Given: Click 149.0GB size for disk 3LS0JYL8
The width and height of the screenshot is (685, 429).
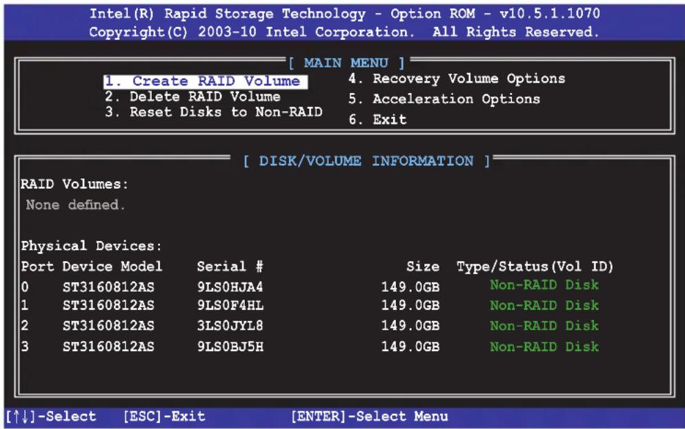Looking at the screenshot, I should pyautogui.click(x=410, y=326).
